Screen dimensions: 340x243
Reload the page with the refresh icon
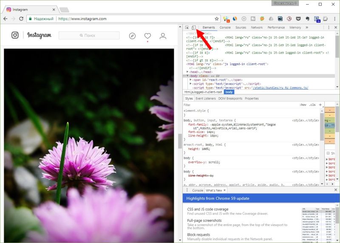pyautogui.click(x=21, y=19)
